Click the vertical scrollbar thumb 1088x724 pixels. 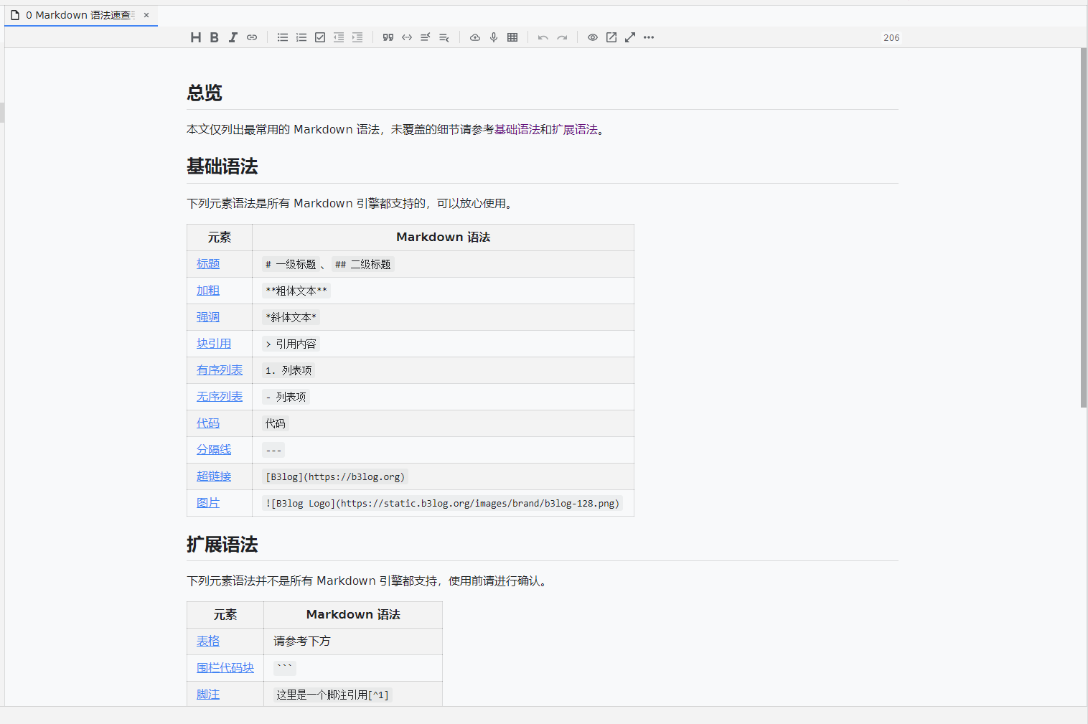tap(1083, 228)
